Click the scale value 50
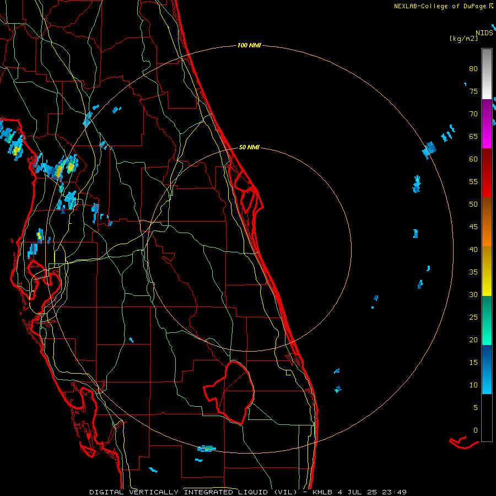The width and height of the screenshot is (496, 496). pyautogui.click(x=473, y=204)
